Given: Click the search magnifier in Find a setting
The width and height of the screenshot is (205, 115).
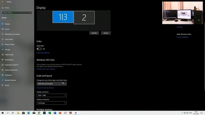Looking at the screenshot, I should [31, 13].
